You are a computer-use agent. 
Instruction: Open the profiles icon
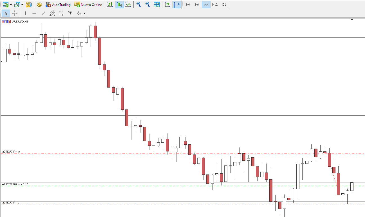[x=17, y=5]
